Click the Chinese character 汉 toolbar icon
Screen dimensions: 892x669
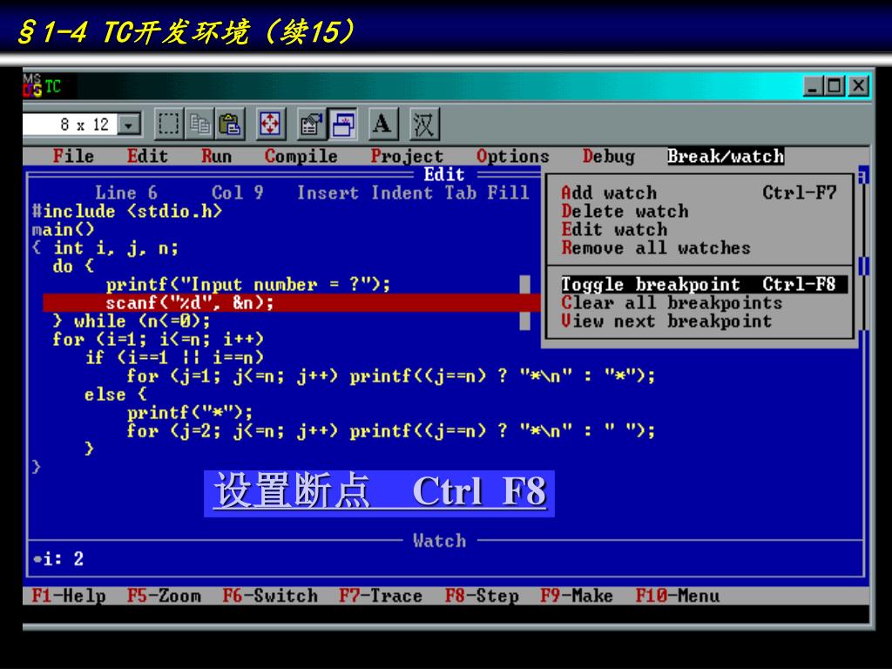[x=424, y=124]
